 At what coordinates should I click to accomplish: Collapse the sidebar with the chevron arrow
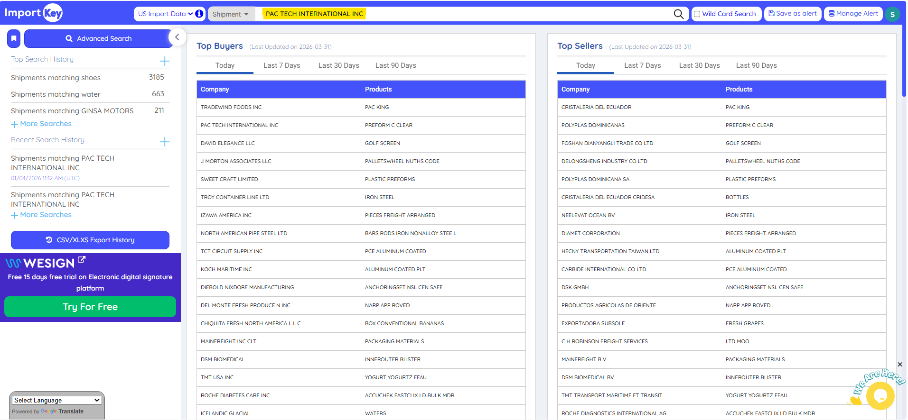[177, 37]
